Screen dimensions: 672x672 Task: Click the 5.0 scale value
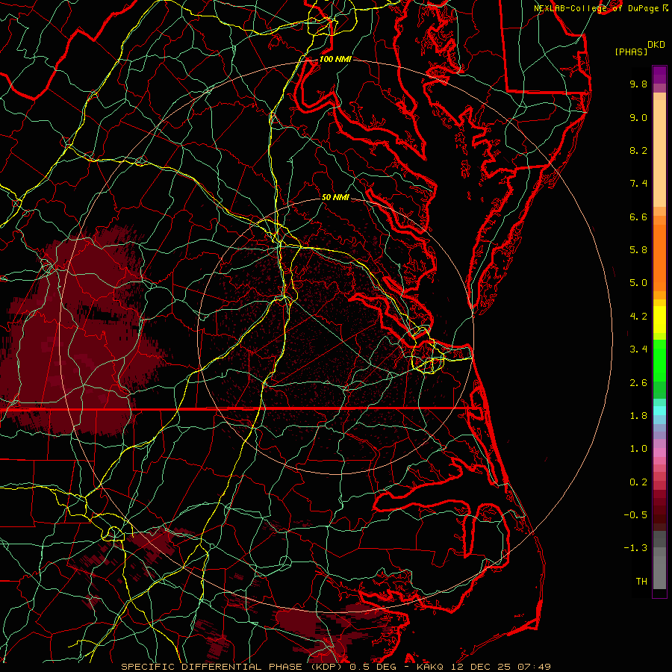(638, 283)
